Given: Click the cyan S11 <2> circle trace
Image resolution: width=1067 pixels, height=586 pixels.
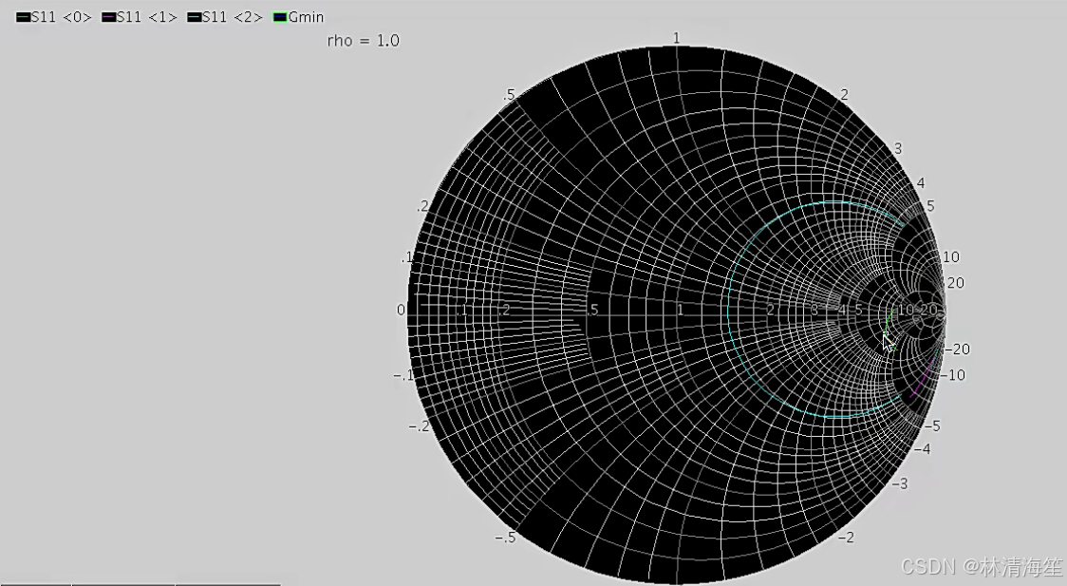Looking at the screenshot, I should click(728, 310).
